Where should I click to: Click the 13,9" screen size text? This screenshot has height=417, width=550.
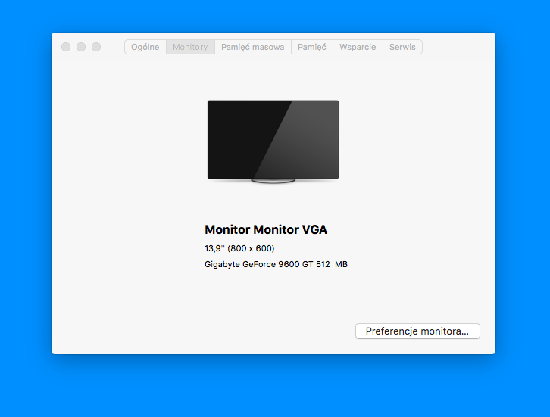coord(214,248)
